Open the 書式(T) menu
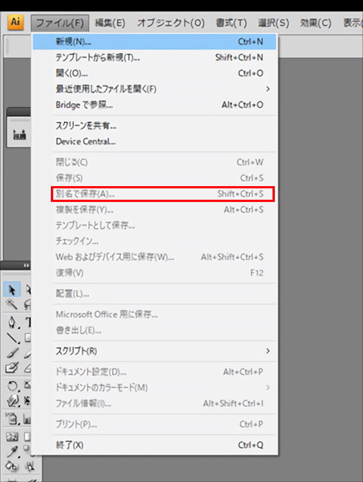The height and width of the screenshot is (482, 363). (231, 23)
